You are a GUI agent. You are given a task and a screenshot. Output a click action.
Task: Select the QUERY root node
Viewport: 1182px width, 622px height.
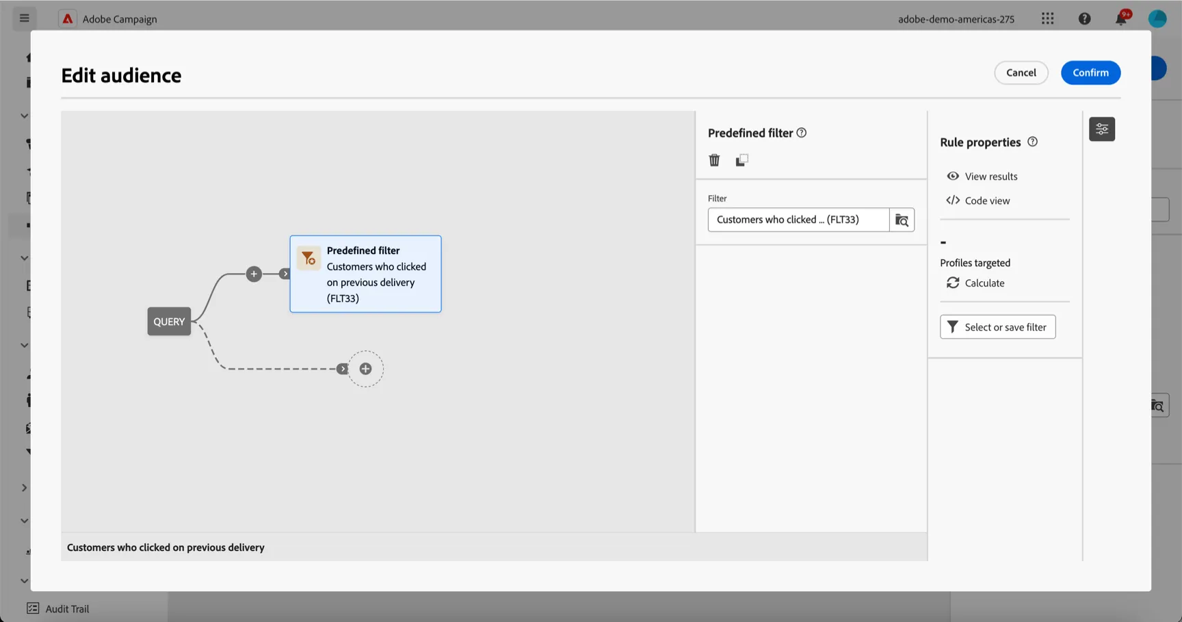(169, 322)
